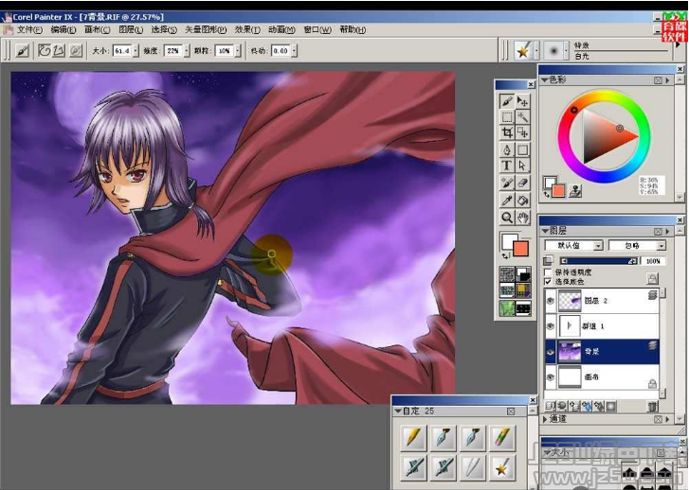The width and height of the screenshot is (689, 490).
Task: Collapse the 自定 25 custom palette
Action: pos(398,411)
